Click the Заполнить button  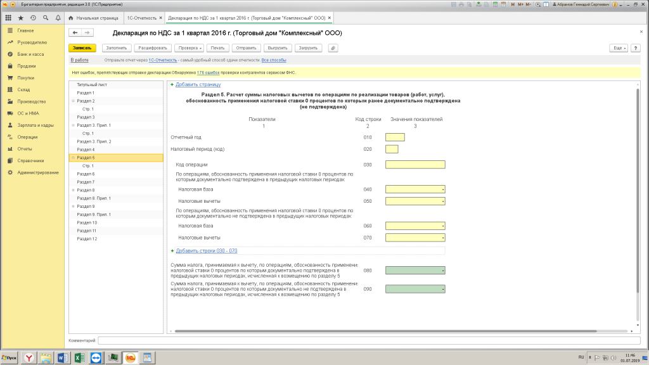(x=117, y=48)
